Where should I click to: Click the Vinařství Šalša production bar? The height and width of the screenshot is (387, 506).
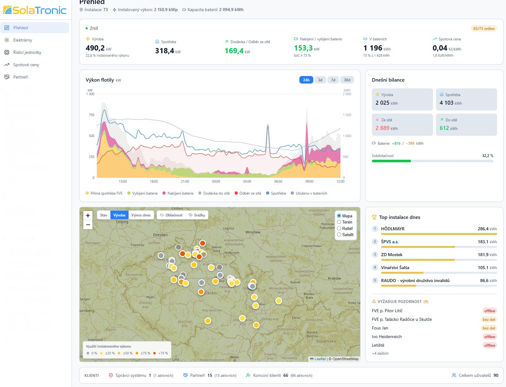[439, 273]
